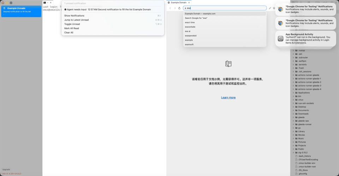Choose Mark All Read
The height and width of the screenshot is (176, 339).
pos(113,28)
